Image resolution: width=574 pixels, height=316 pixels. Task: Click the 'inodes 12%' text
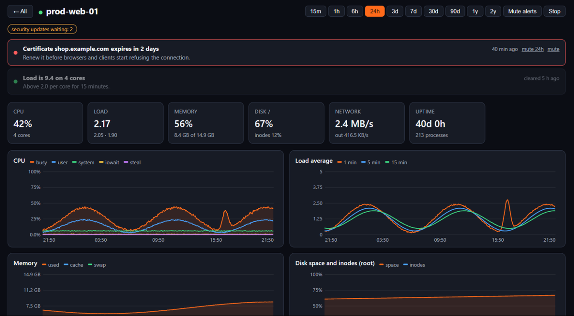pos(268,135)
